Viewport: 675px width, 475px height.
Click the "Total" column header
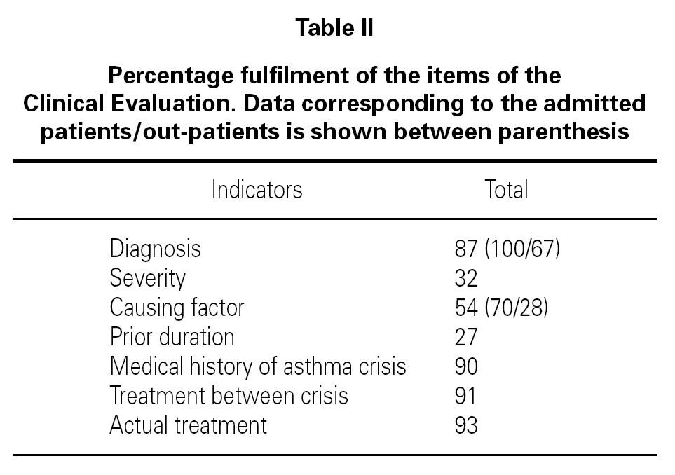pos(506,190)
